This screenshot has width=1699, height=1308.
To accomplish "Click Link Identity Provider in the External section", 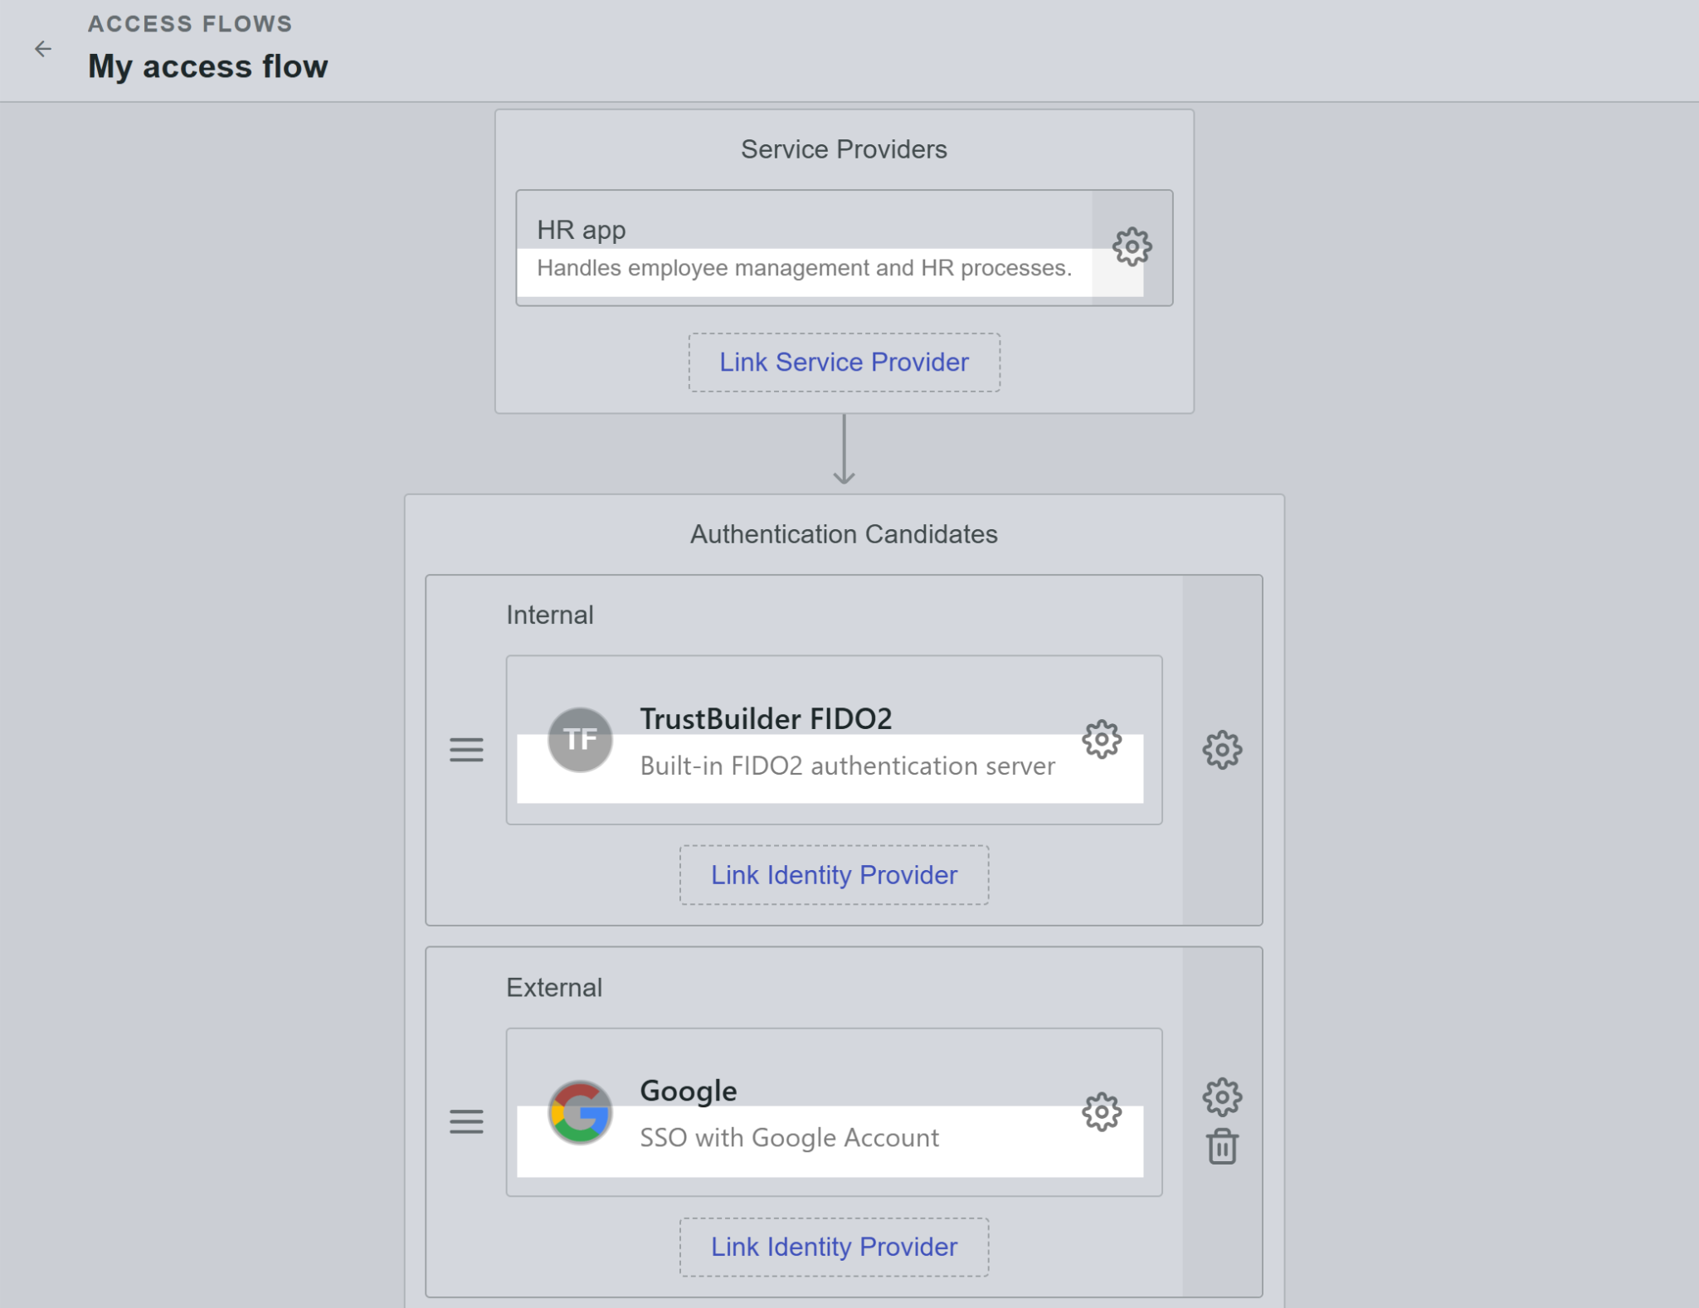I will click(x=833, y=1246).
